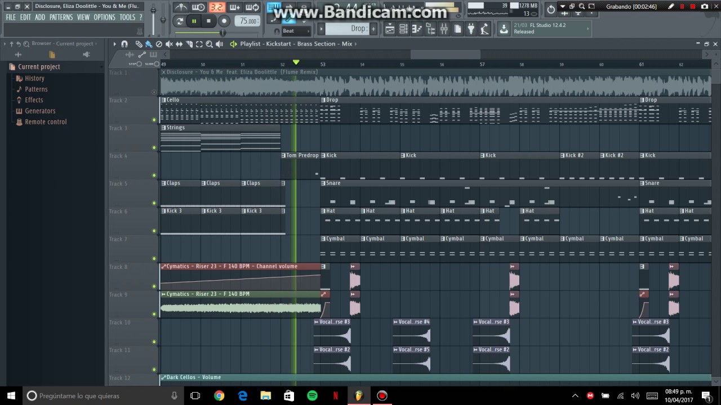Mute Track 2 using its green LED
The height and width of the screenshot is (405, 721).
[x=154, y=120]
